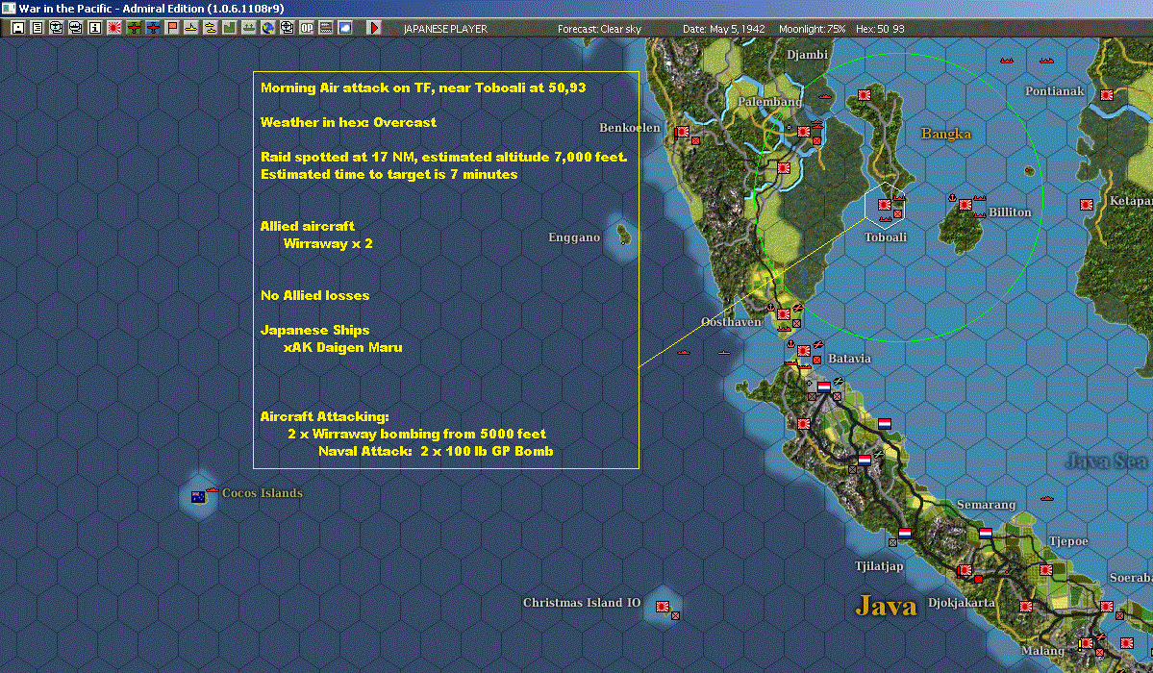Click red plane icon on green background
Image resolution: width=1153 pixels, height=673 pixels.
coord(133,28)
